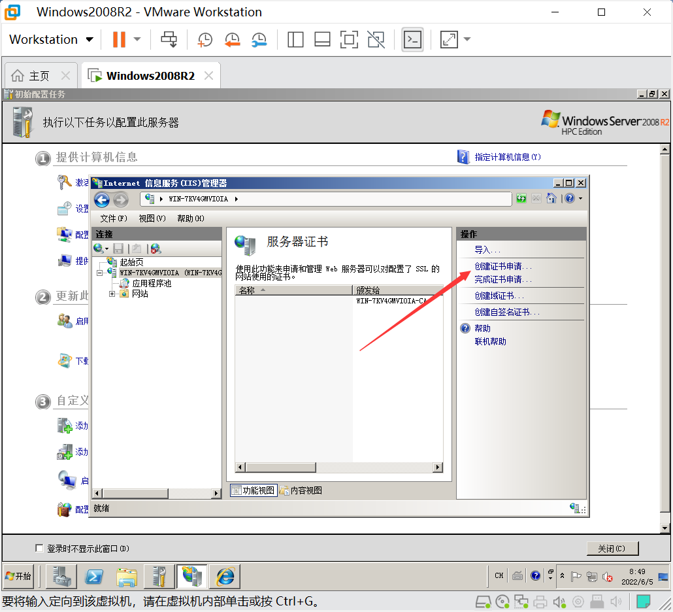Open the IIS Manager help icon
The width and height of the screenshot is (673, 612).
(570, 198)
